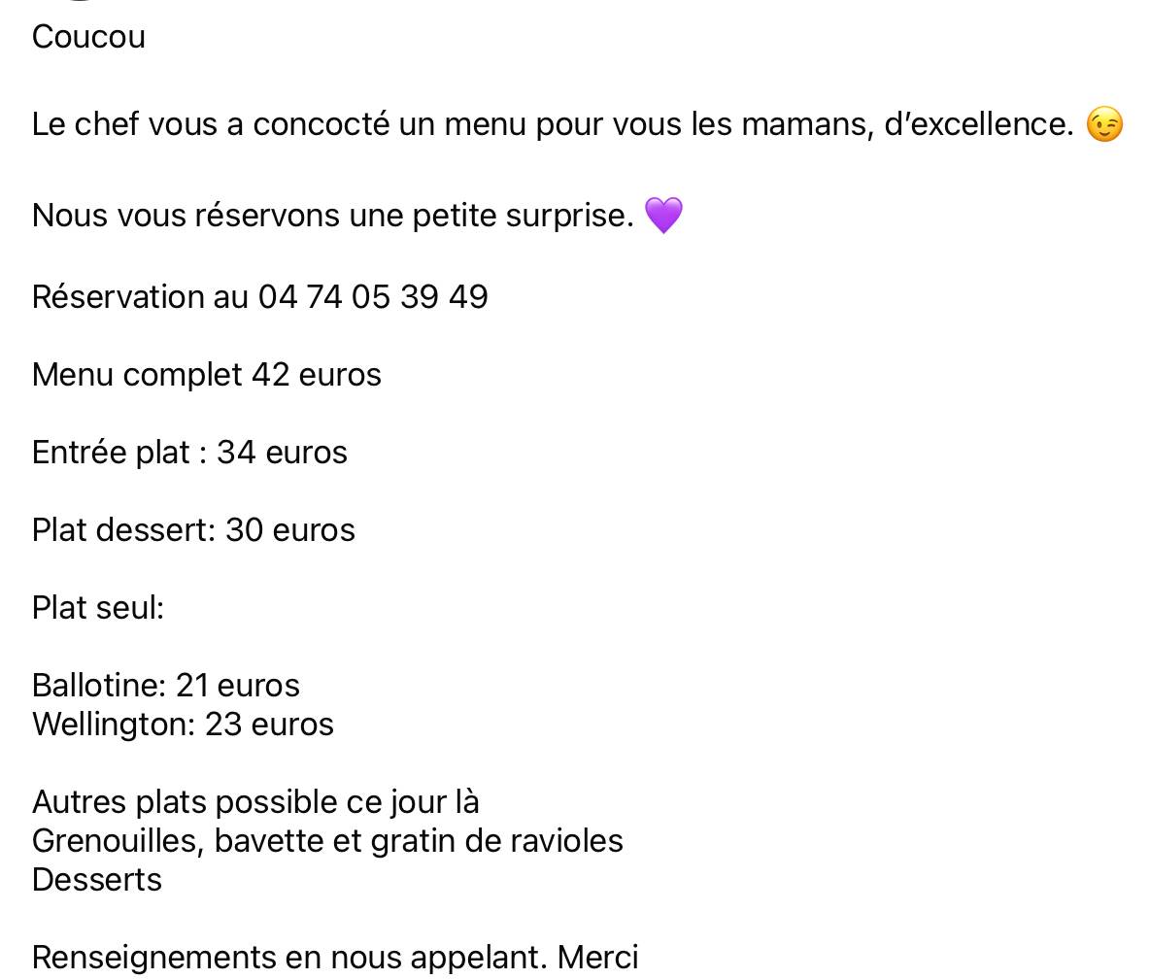Click the Plat dessert: 30 euros line
Image resolution: width=1150 pixels, height=979 pixels.
(x=193, y=530)
